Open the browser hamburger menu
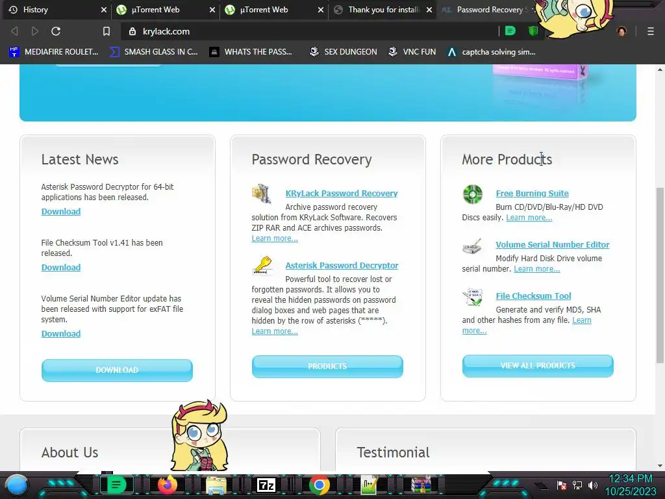The height and width of the screenshot is (499, 665). 651,31
